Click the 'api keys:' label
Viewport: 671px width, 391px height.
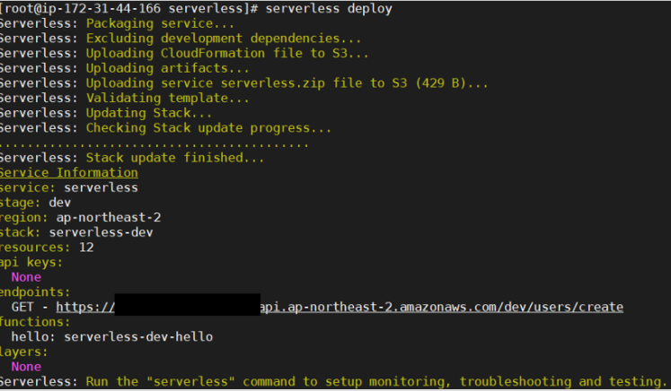[31, 263]
